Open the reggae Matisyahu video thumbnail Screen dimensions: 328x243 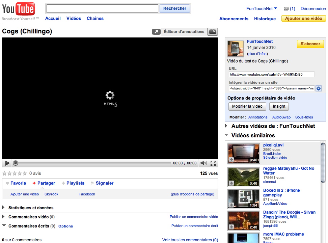click(244, 177)
